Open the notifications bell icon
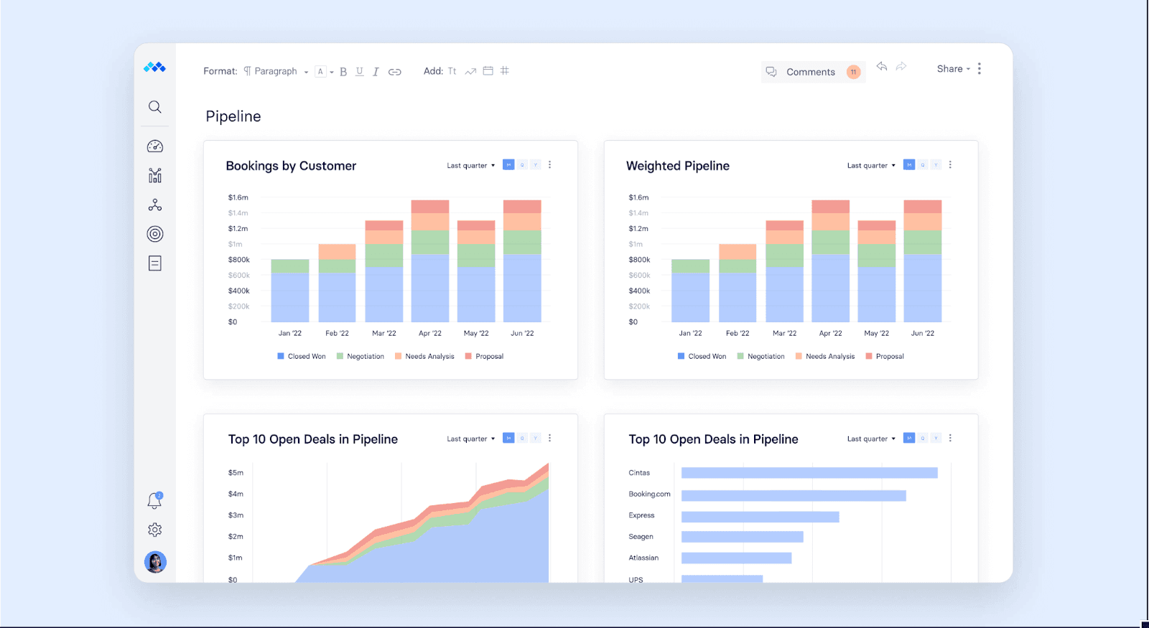Viewport: 1149px width, 628px height. (x=154, y=501)
